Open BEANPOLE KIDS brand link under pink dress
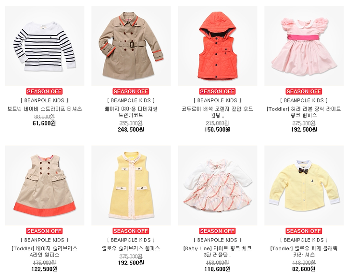 [x=304, y=100]
